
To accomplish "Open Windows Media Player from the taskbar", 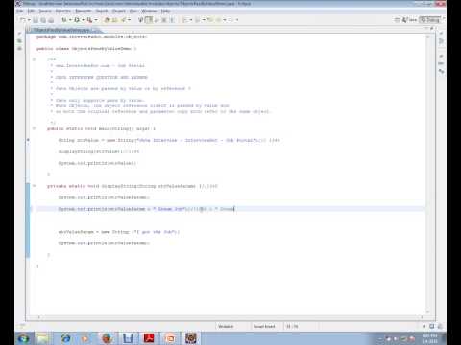I will pos(85,338).
